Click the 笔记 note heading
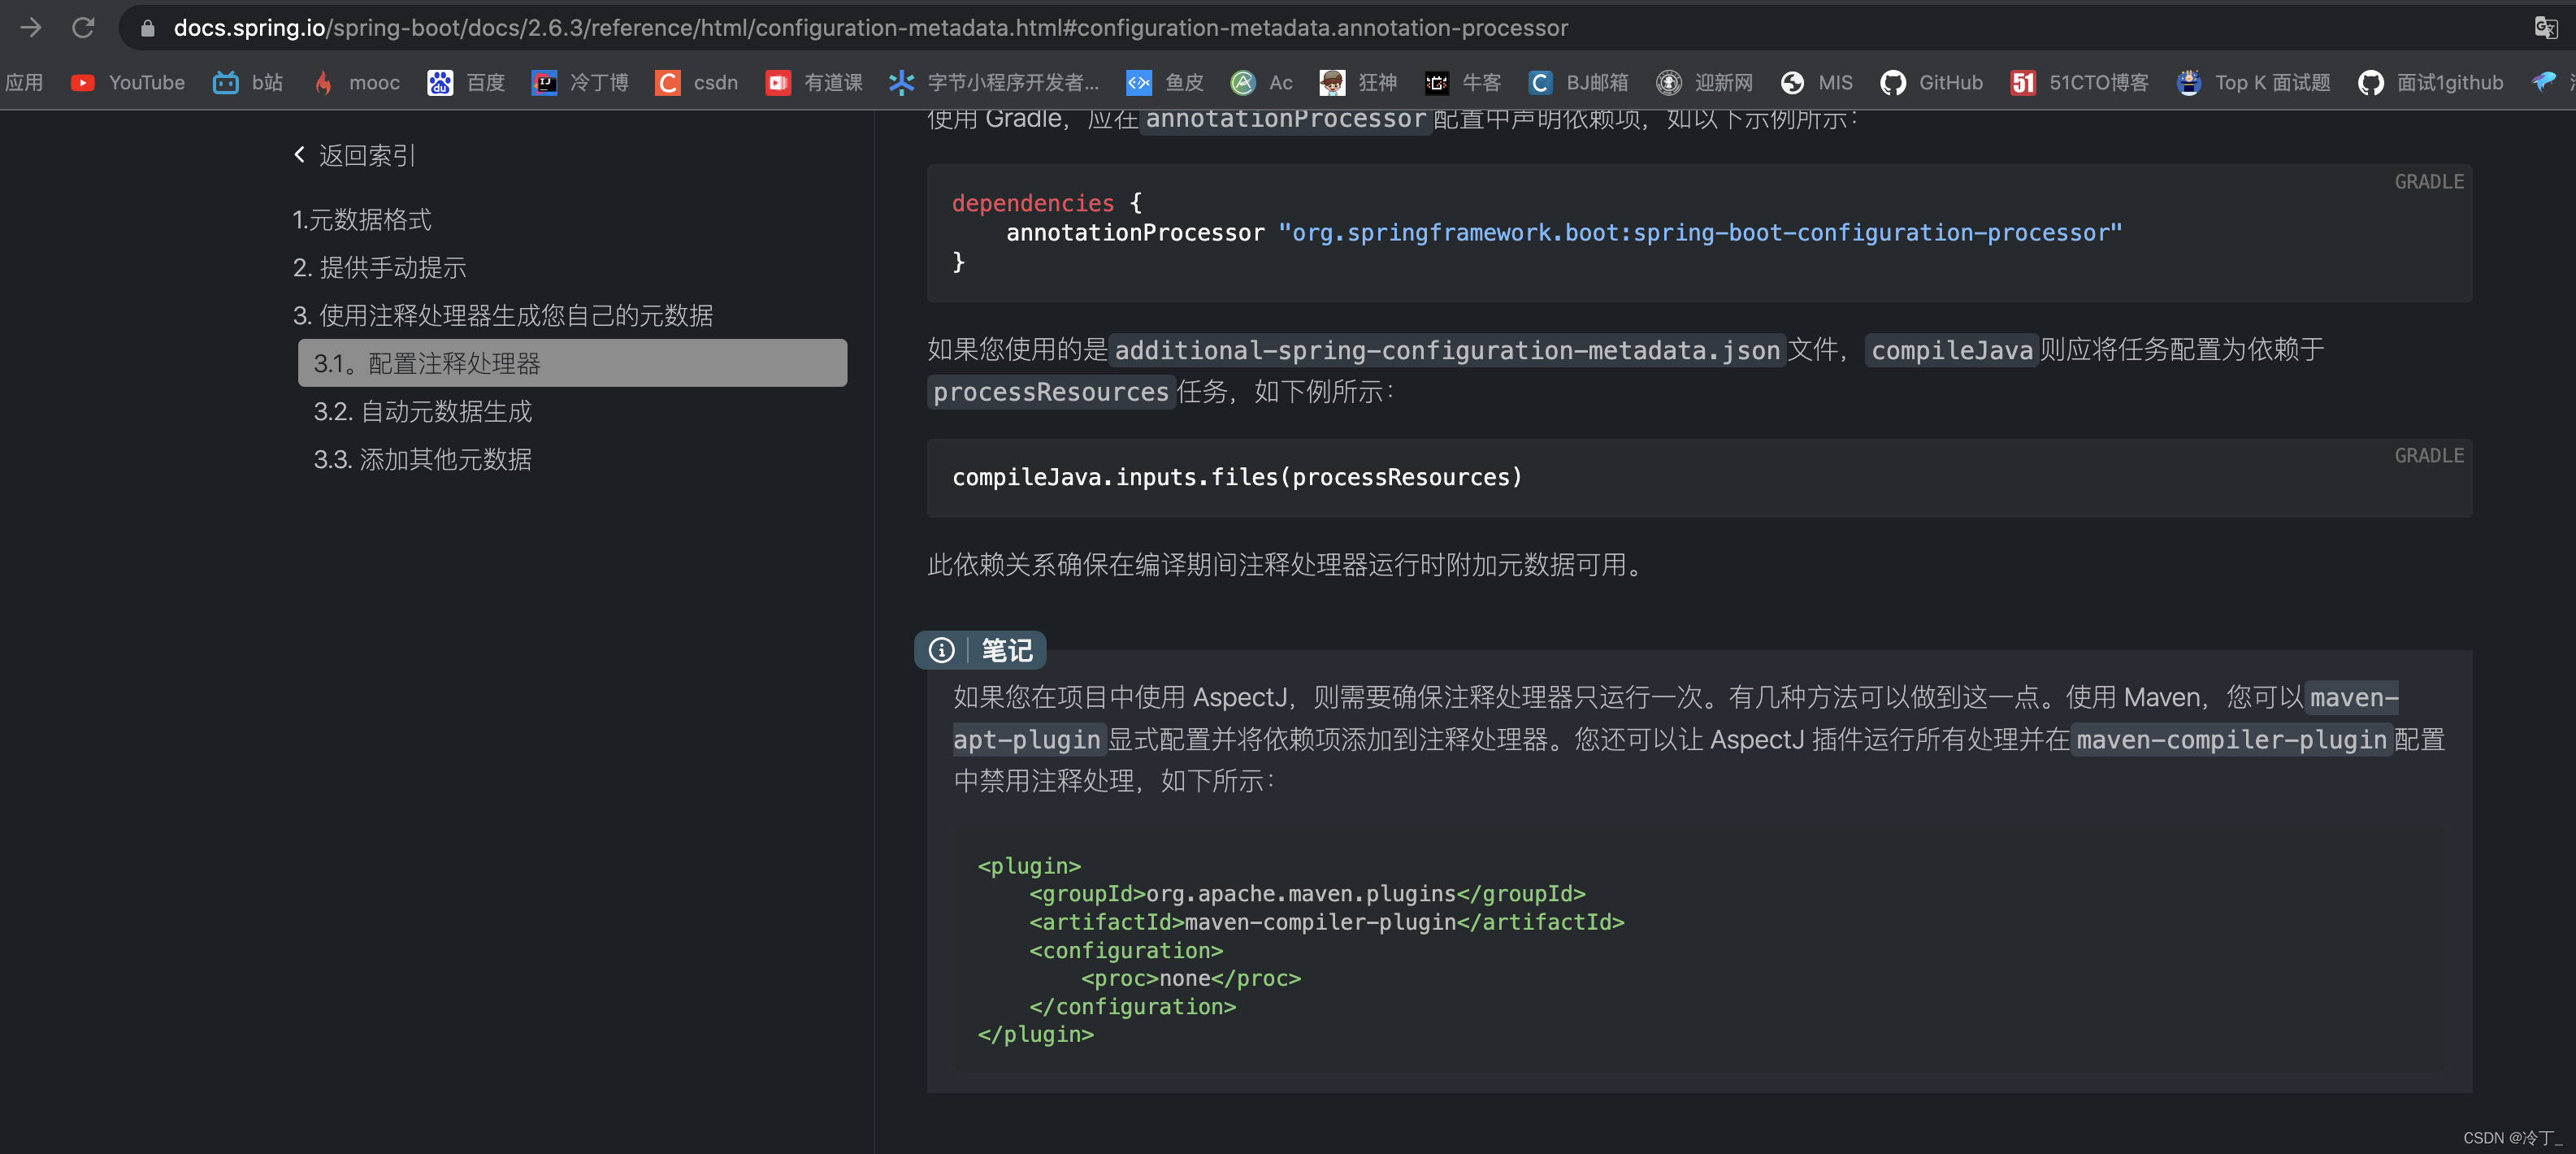 point(1006,651)
